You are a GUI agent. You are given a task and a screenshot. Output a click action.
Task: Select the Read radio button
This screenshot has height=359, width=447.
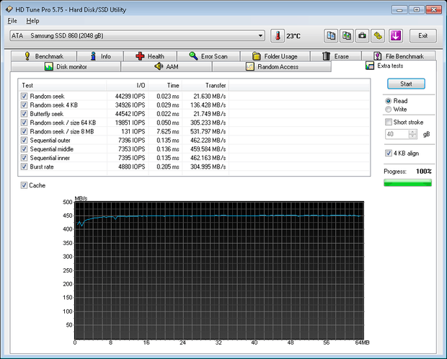[x=388, y=101]
